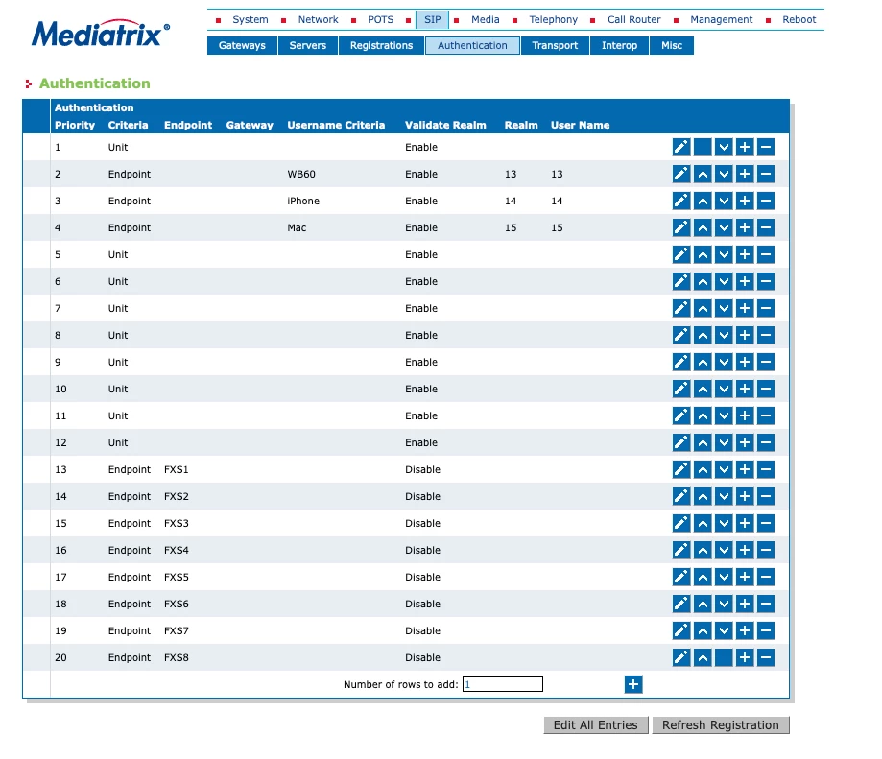Delete the FXS7 endpoint entry
882x759 pixels.
(x=766, y=630)
